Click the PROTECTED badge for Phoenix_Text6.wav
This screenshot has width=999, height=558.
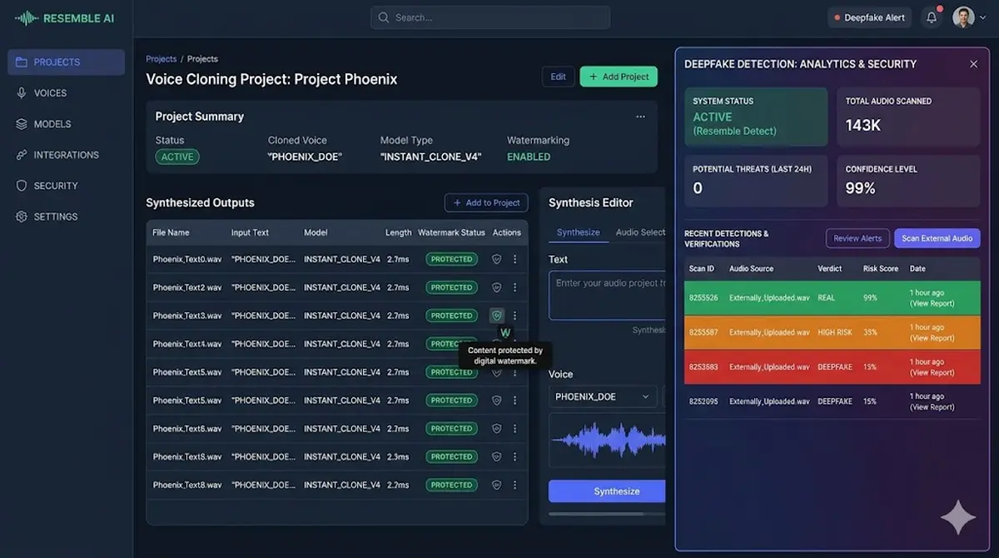[x=452, y=428]
